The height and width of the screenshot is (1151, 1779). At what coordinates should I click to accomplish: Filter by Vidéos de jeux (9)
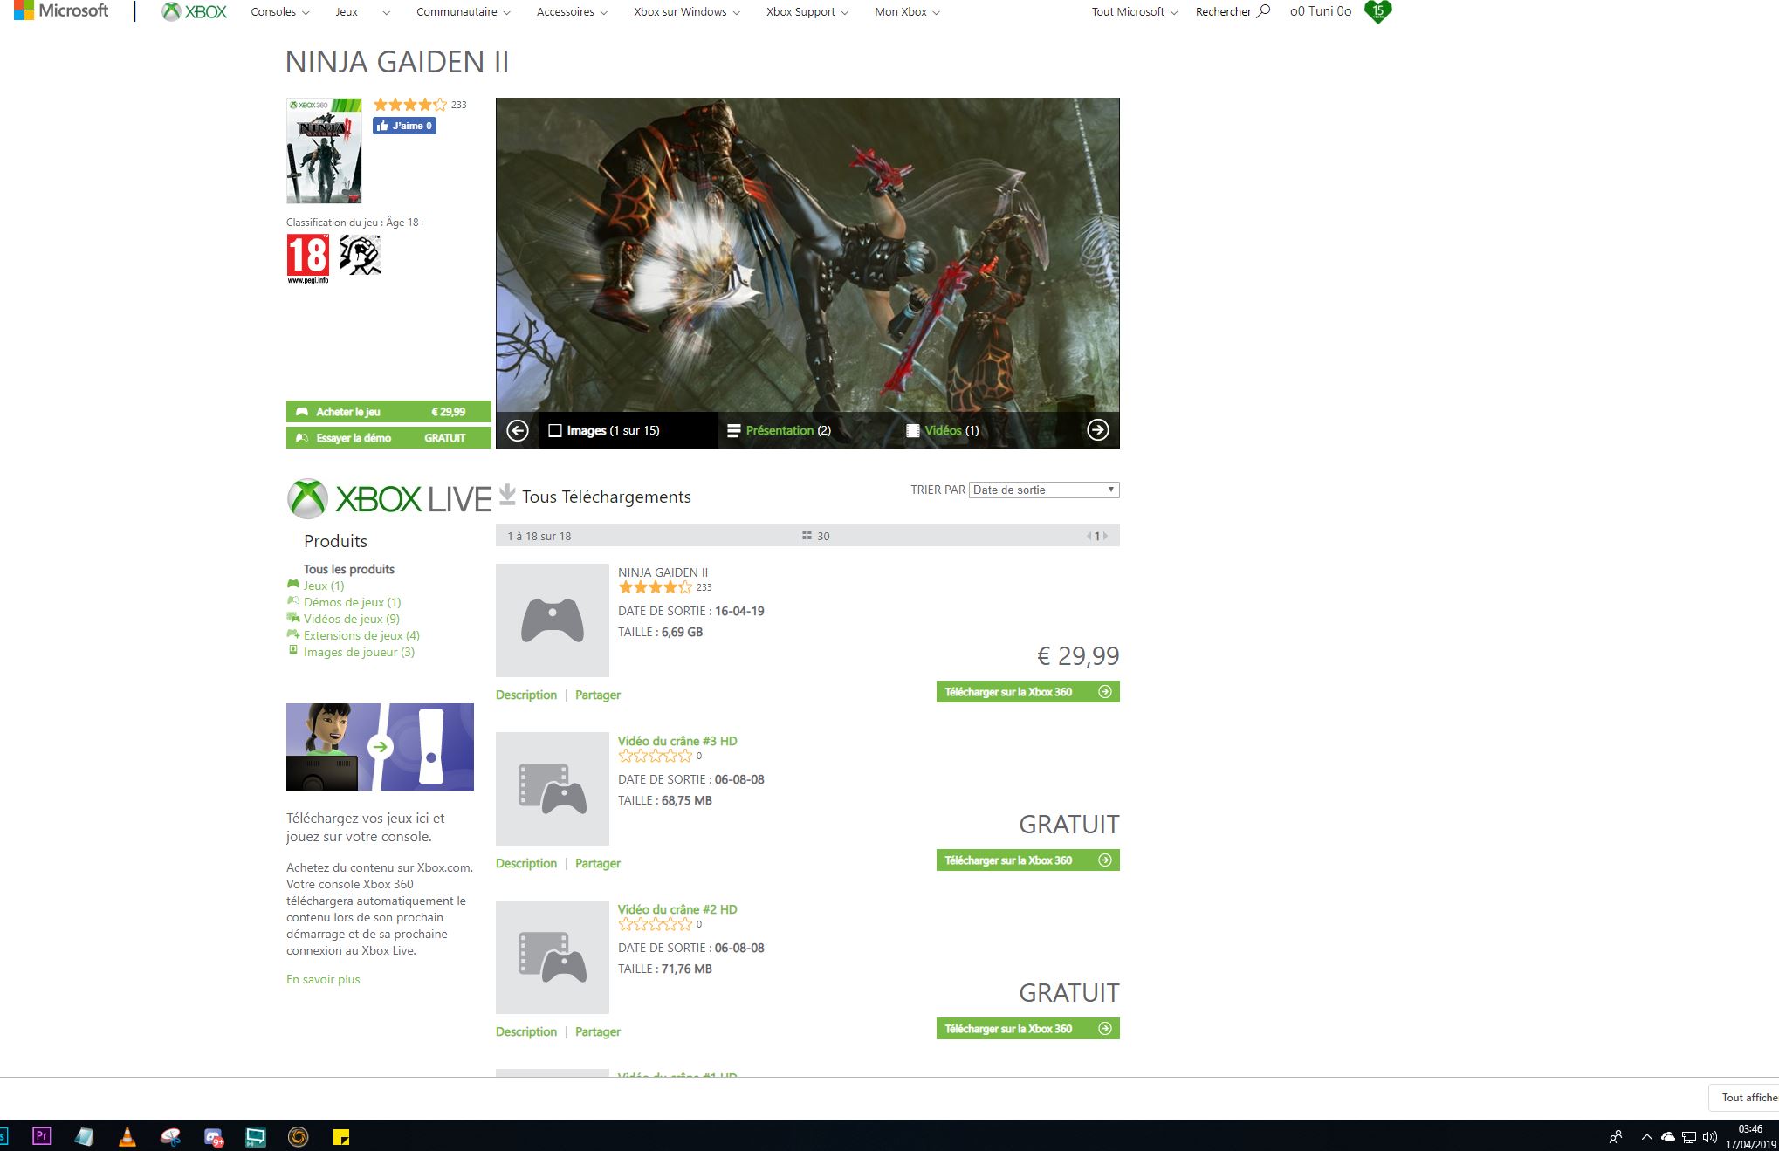tap(352, 619)
